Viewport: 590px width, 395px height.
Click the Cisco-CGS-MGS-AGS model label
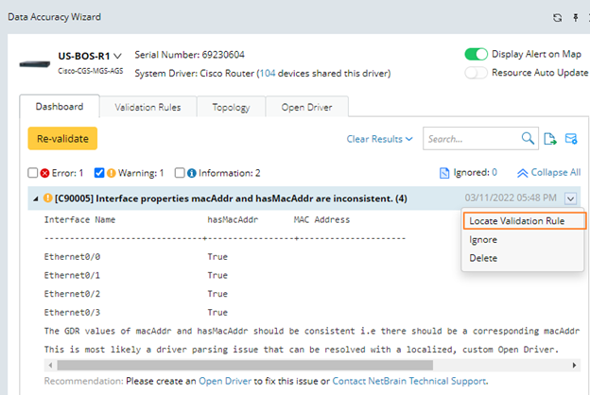click(91, 71)
